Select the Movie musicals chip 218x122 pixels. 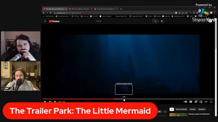pyautogui.click(x=181, y=109)
